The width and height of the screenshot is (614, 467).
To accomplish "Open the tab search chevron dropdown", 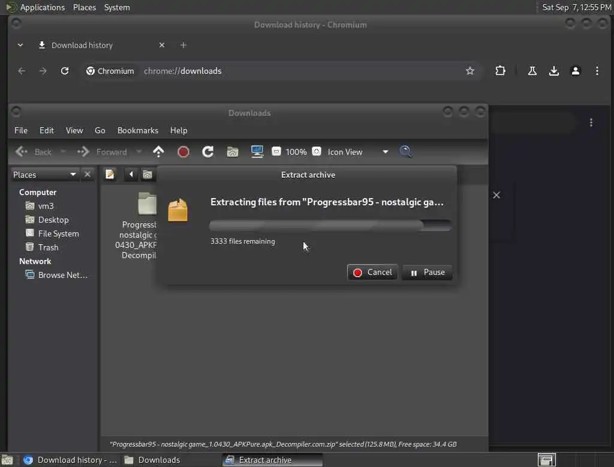I will click(20, 45).
